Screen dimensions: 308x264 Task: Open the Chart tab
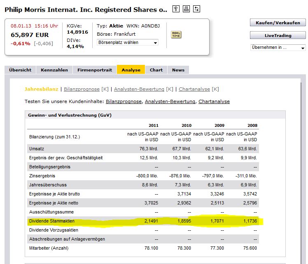click(156, 70)
